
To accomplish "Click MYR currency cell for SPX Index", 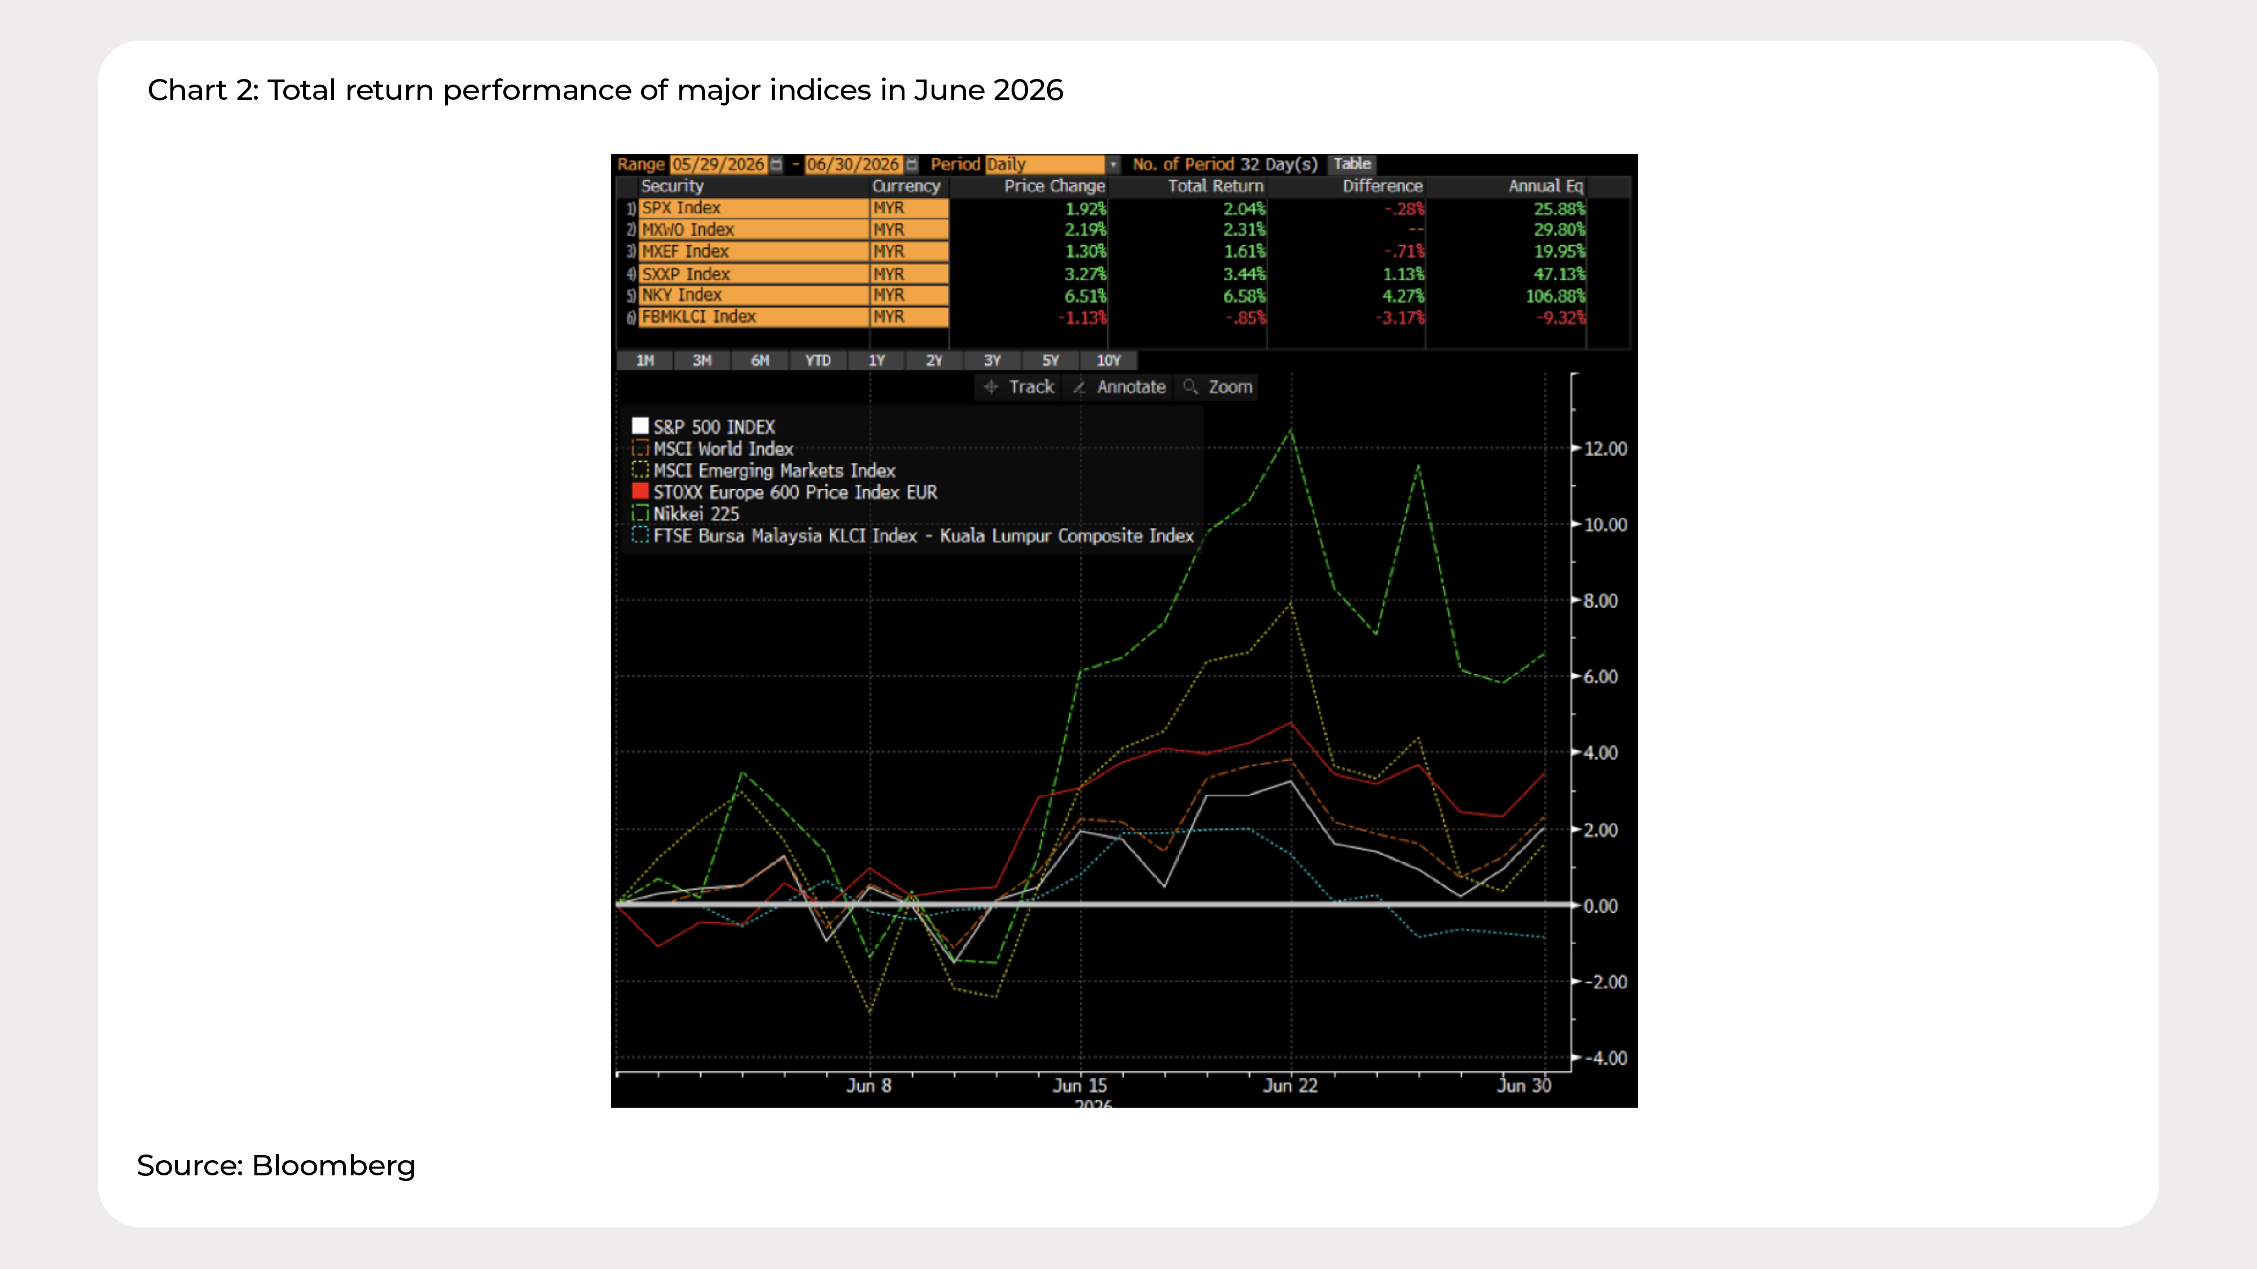I will pos(910,209).
